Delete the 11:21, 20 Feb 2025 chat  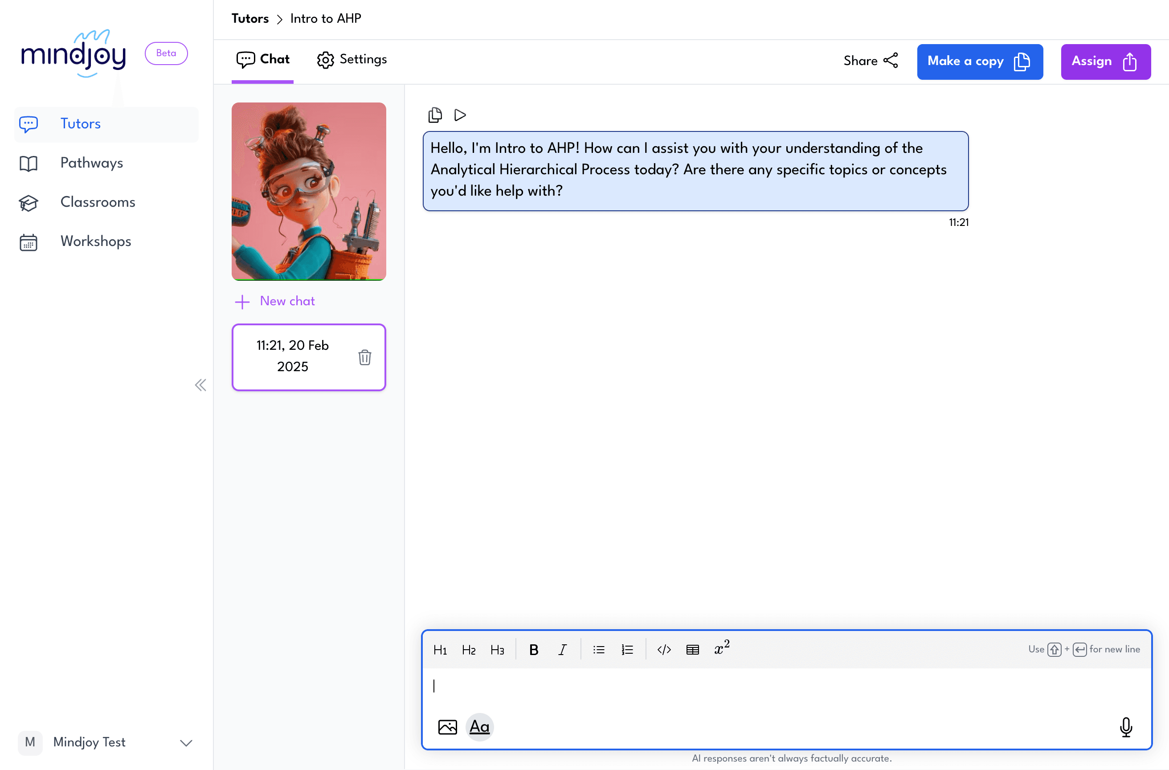364,357
